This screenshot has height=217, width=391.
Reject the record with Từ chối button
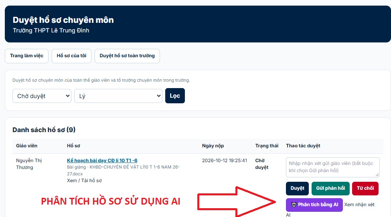coord(365,188)
